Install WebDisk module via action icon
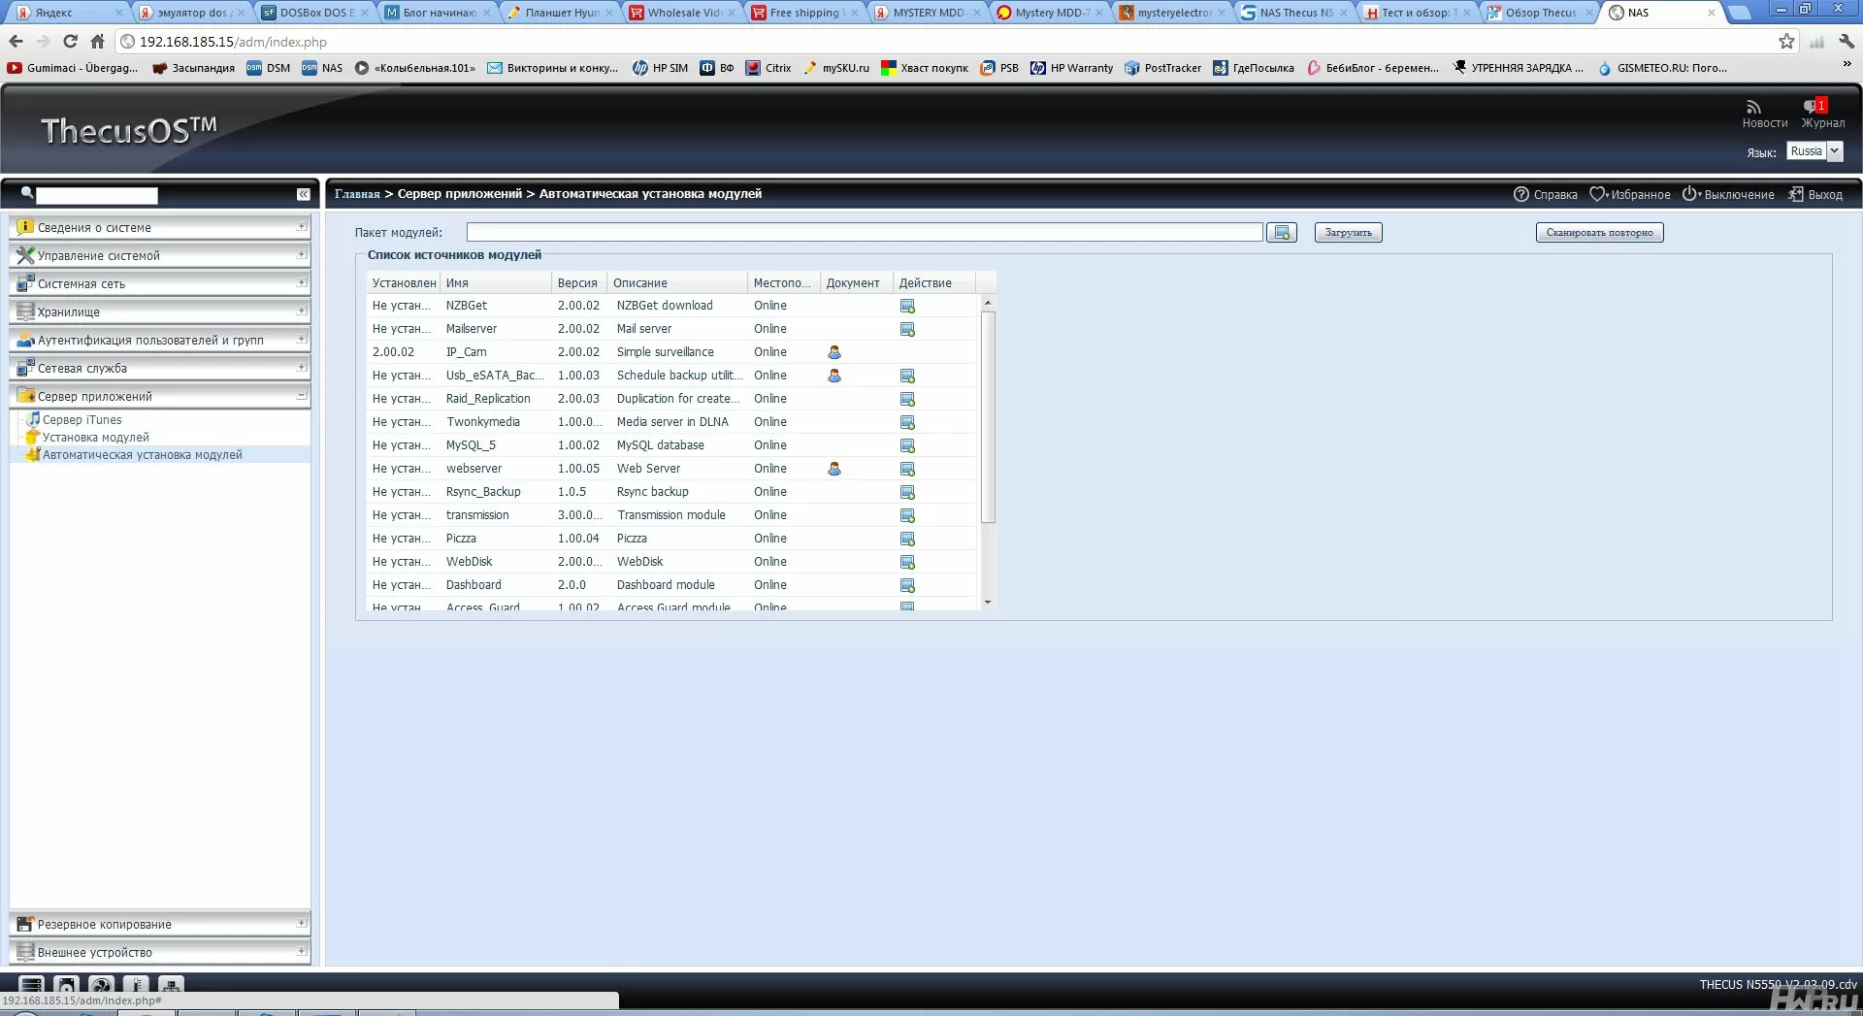 [907, 562]
